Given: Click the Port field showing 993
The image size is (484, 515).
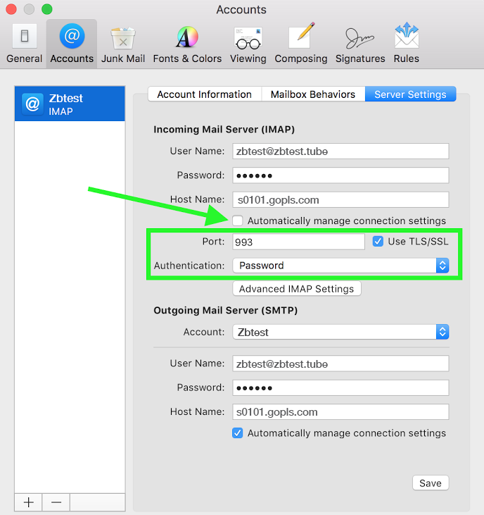Looking at the screenshot, I should click(298, 242).
